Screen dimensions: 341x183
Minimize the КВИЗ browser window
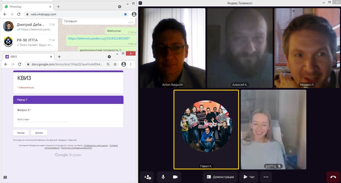[x=117, y=54]
